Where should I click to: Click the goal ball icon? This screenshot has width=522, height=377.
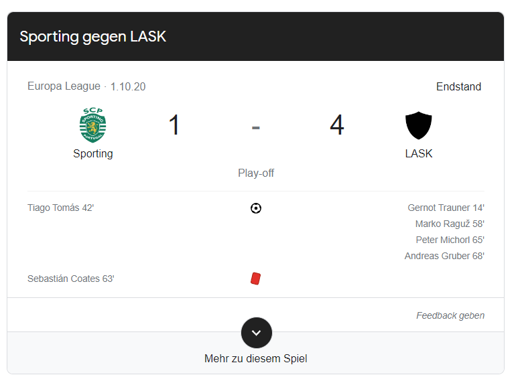click(x=256, y=208)
